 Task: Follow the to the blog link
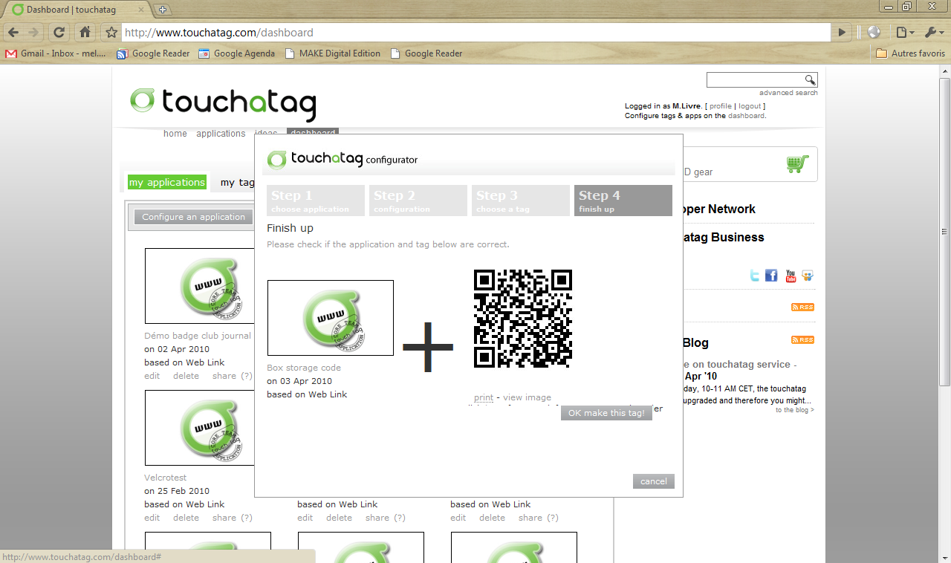pyautogui.click(x=794, y=410)
